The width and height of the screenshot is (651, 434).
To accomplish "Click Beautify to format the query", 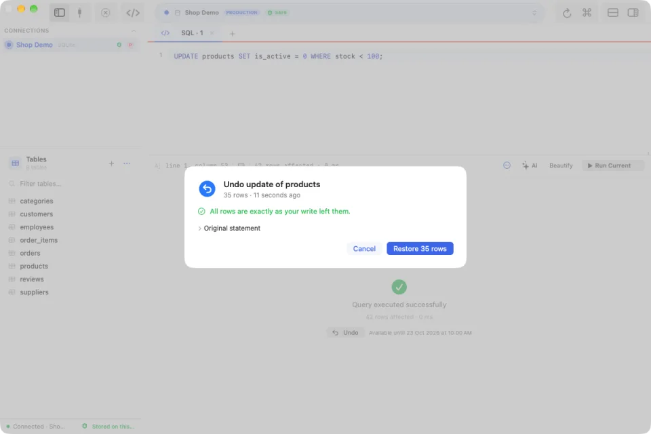I will (x=561, y=165).
